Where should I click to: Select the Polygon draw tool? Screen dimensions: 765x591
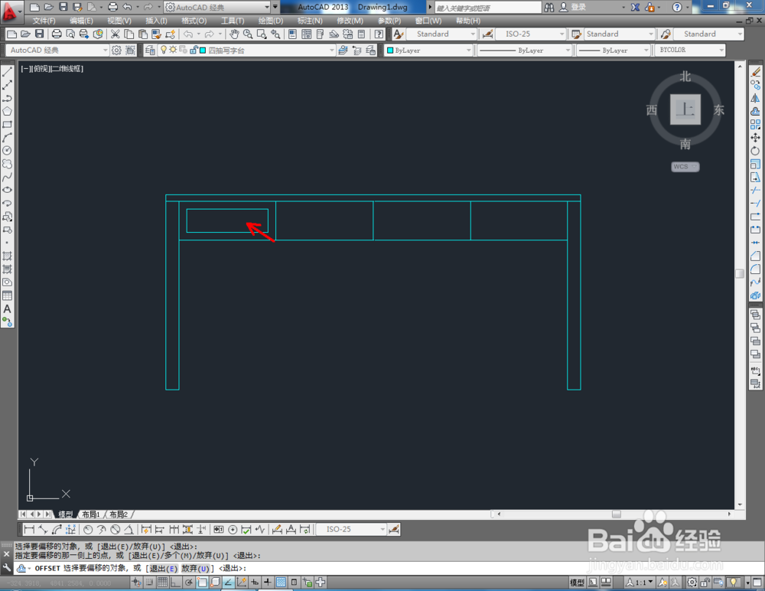[x=7, y=111]
